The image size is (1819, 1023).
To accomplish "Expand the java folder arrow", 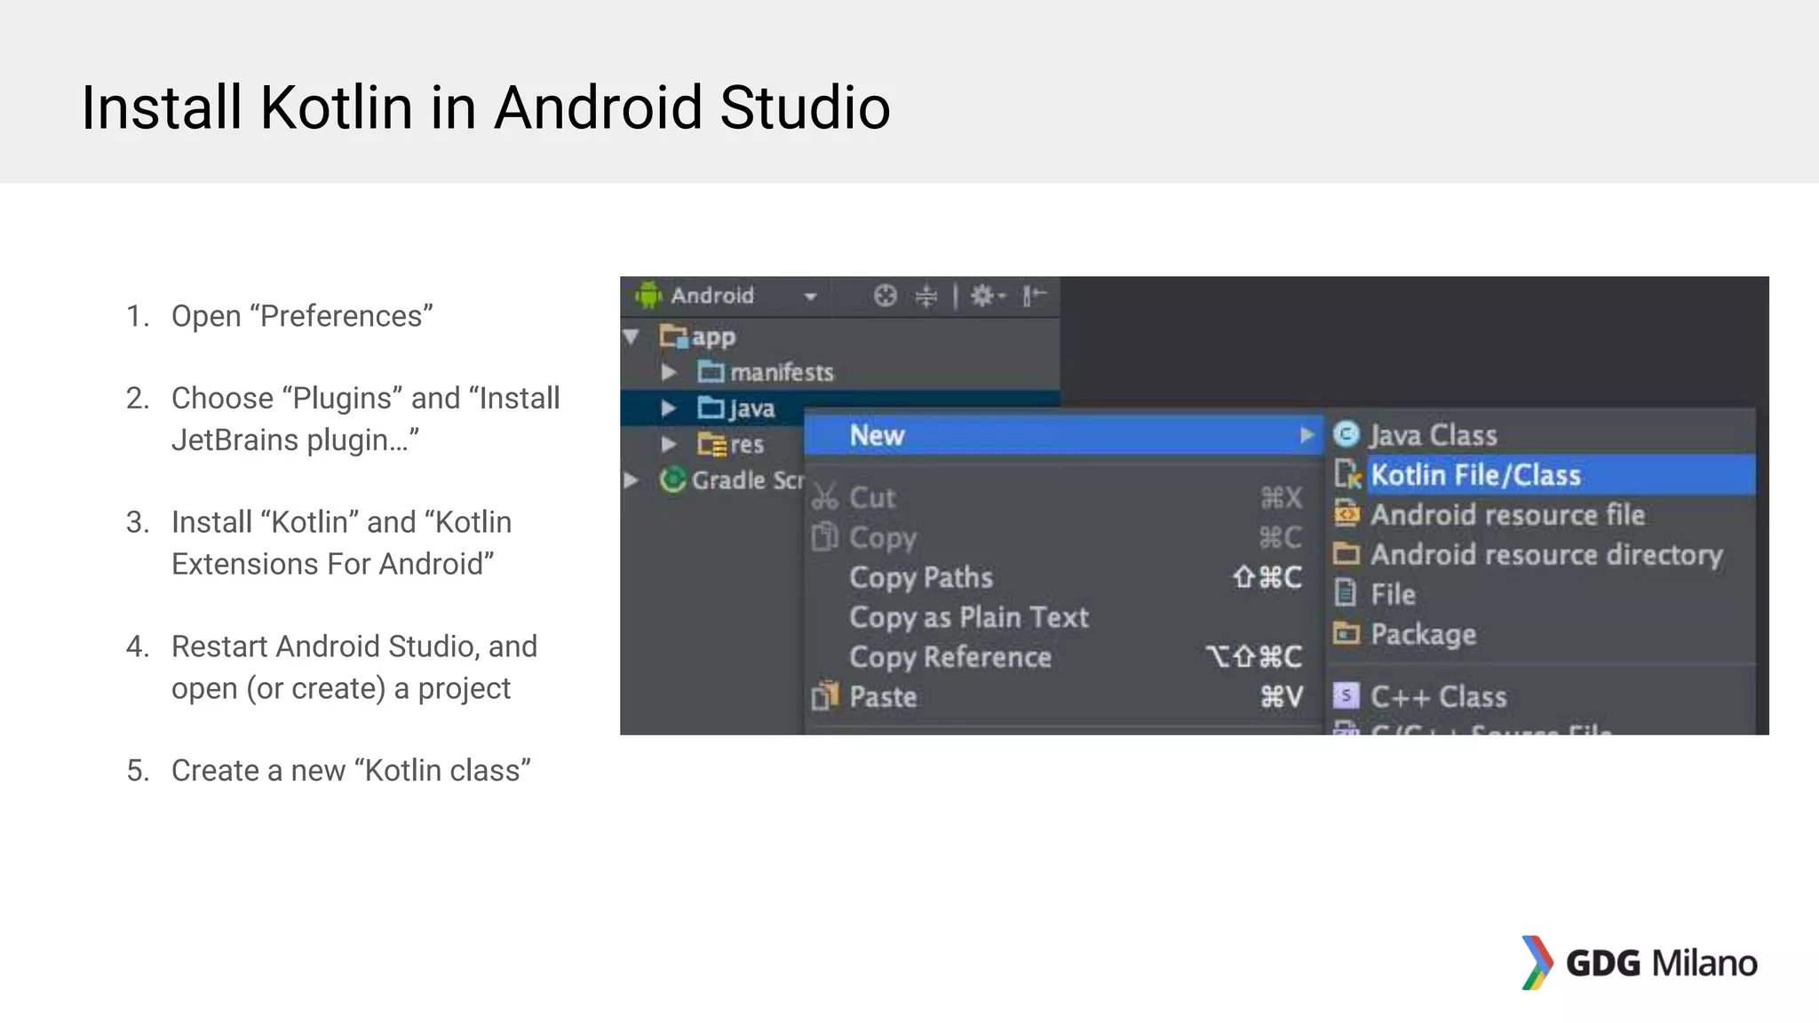I will 670,408.
